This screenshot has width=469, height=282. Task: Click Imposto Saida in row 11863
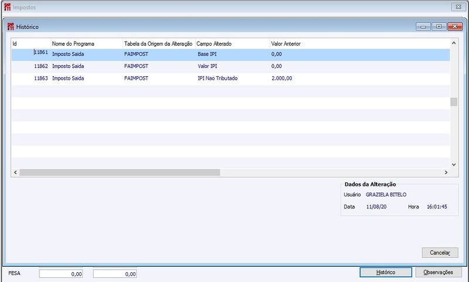[68, 79]
